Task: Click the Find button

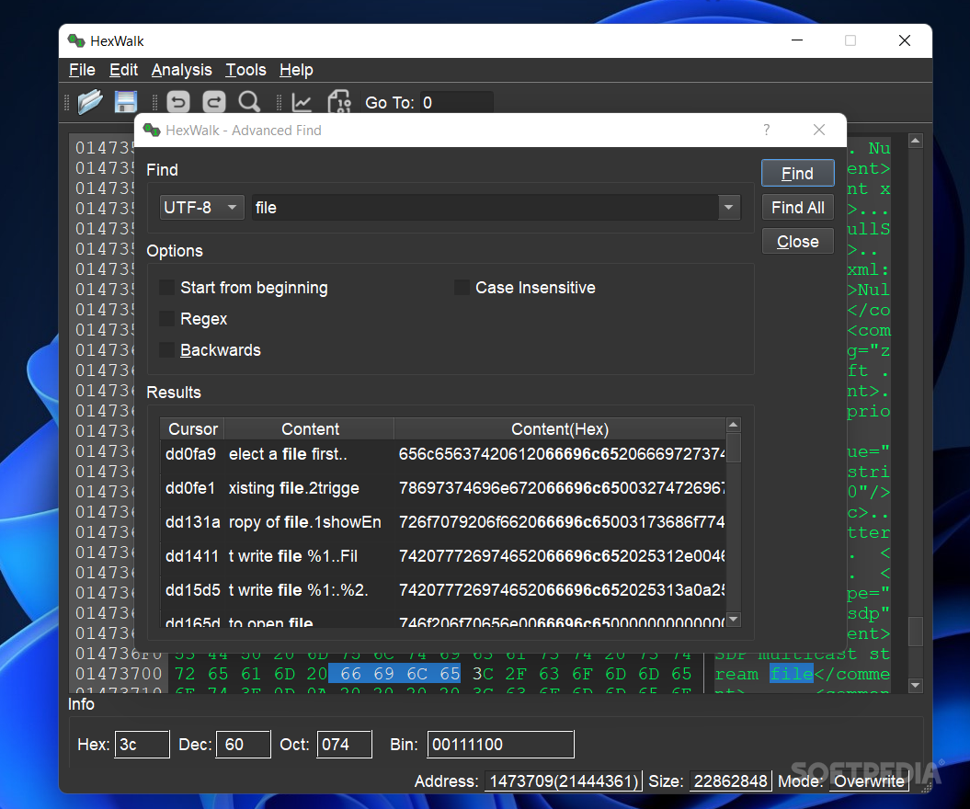Action: (797, 173)
